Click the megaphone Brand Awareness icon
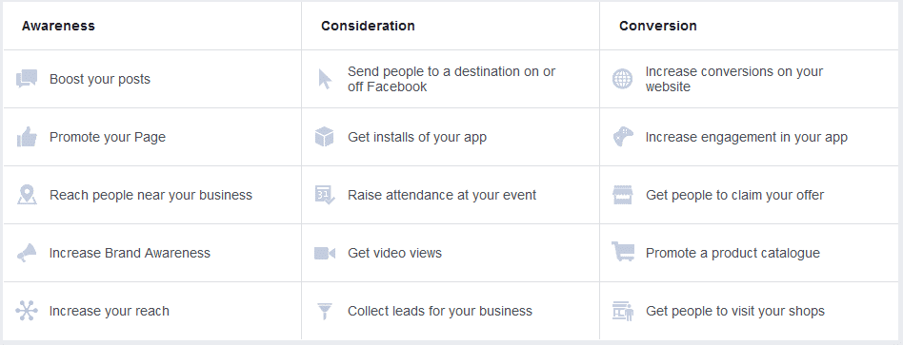This screenshot has width=903, height=345. coord(27,253)
